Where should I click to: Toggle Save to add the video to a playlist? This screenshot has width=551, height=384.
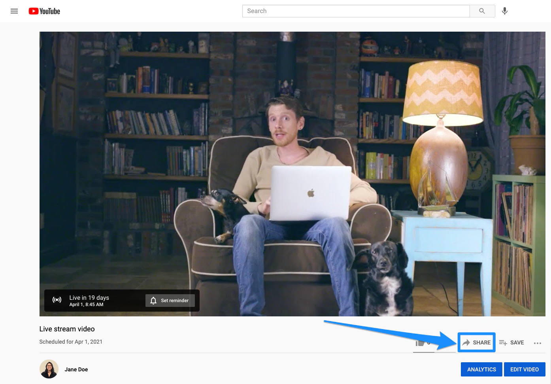(511, 342)
